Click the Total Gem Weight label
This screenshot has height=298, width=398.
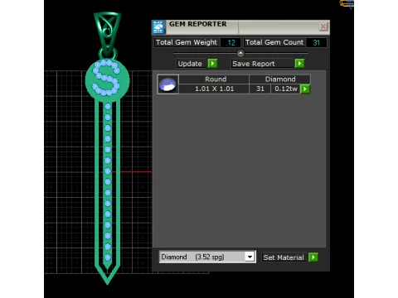pyautogui.click(x=187, y=42)
